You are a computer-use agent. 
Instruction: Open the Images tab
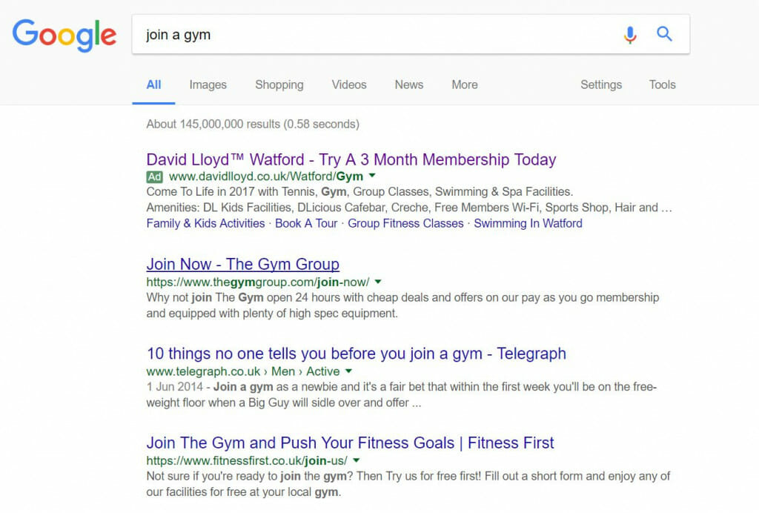tap(208, 85)
